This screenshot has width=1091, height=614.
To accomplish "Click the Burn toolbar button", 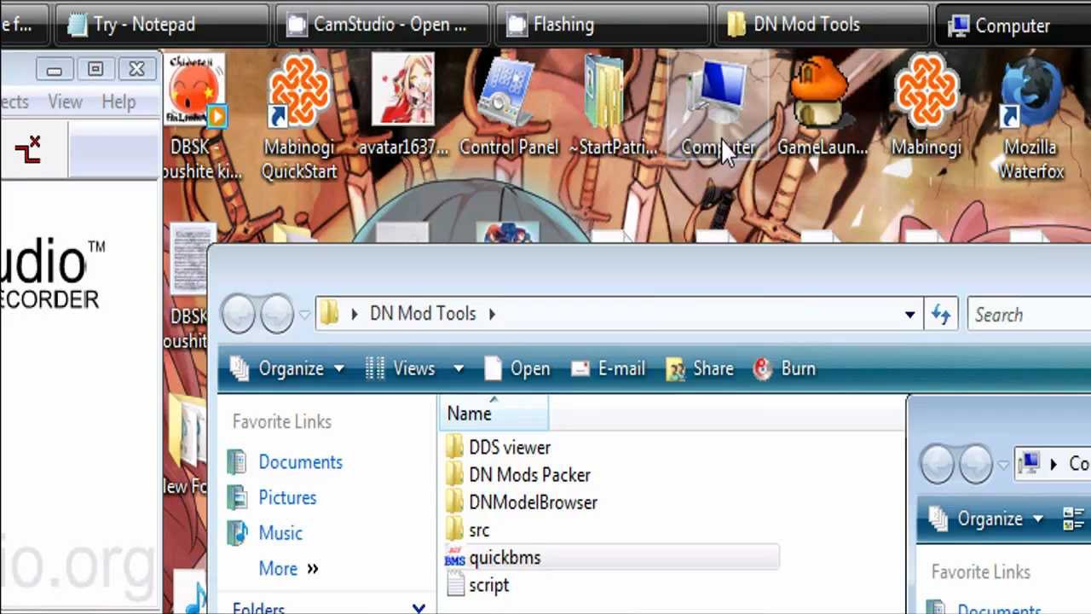I will (x=785, y=368).
